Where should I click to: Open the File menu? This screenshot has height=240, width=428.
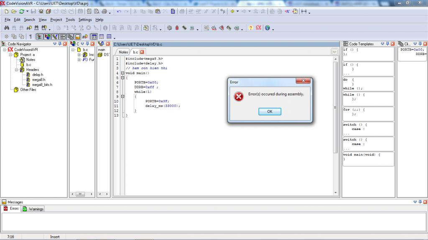click(x=8, y=20)
